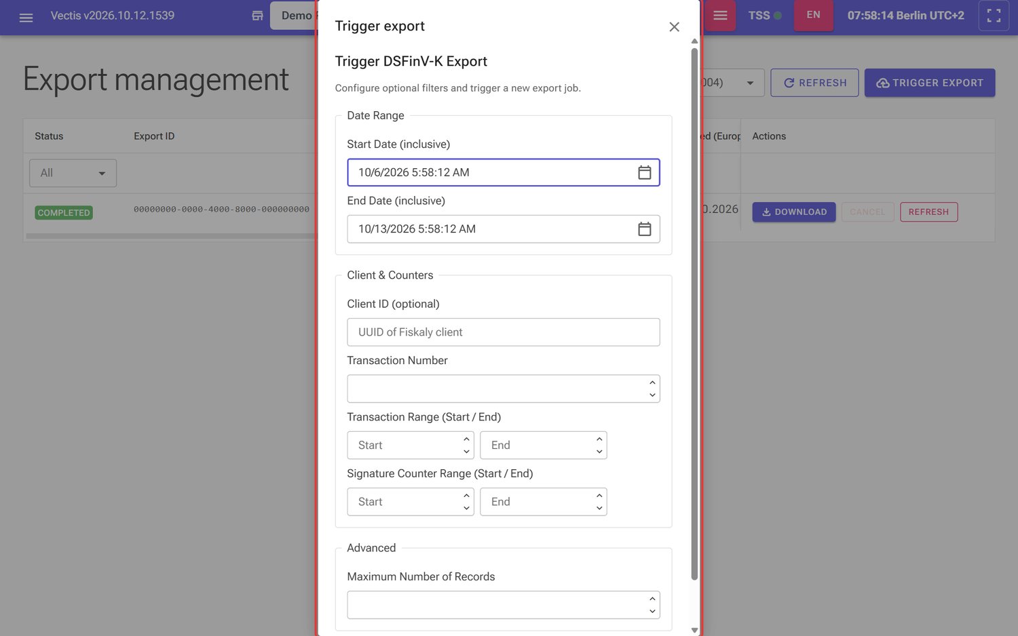The image size is (1018, 636).
Task: Open the Status filter dropdown showing All
Action: tap(73, 173)
